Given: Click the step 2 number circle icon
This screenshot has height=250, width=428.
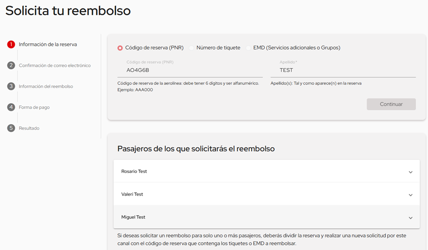Looking at the screenshot, I should pos(11,66).
